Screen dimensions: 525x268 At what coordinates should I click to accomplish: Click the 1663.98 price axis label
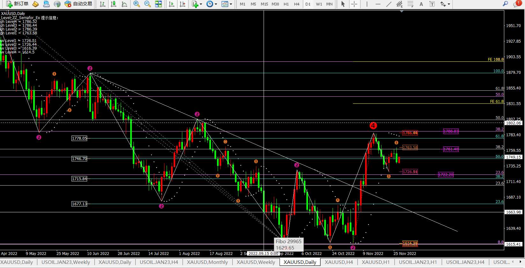click(x=514, y=212)
